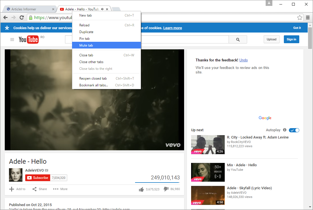Click the Add to plus icon
Viewport: 313px width, 210px height.
pyautogui.click(x=11, y=189)
